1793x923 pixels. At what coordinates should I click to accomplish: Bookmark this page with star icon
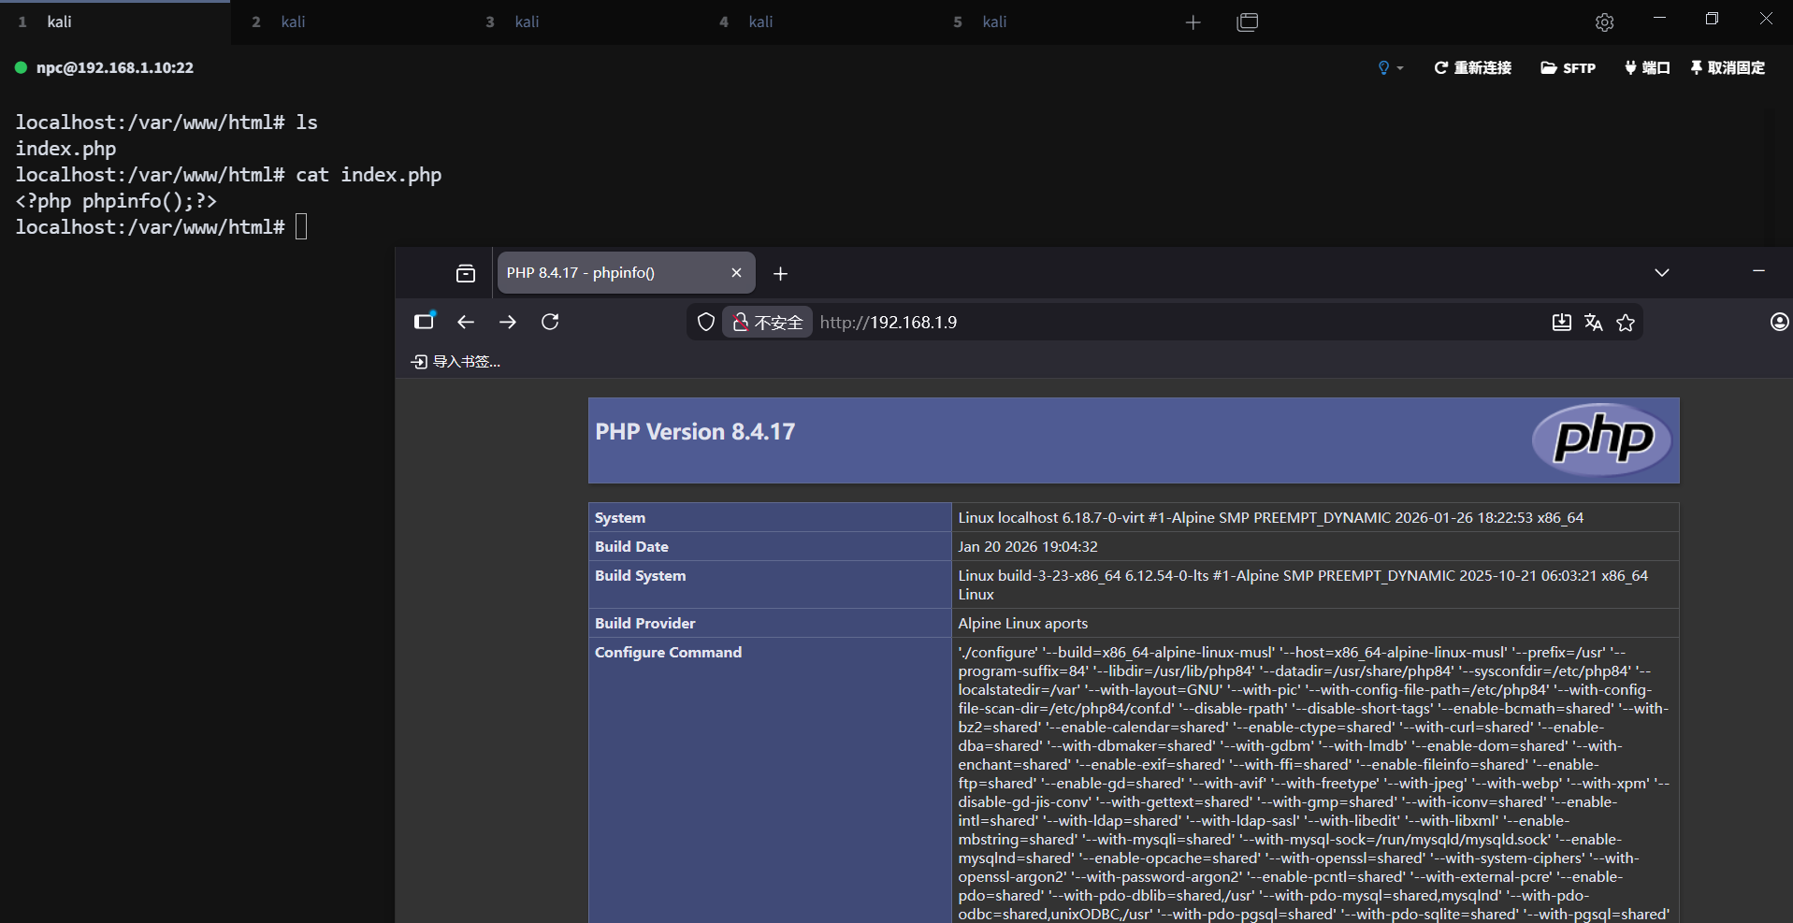pos(1626,323)
